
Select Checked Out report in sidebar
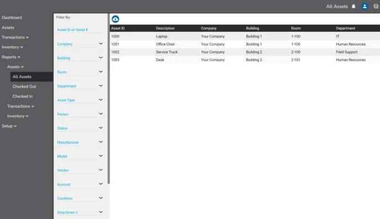pyautogui.click(x=24, y=86)
